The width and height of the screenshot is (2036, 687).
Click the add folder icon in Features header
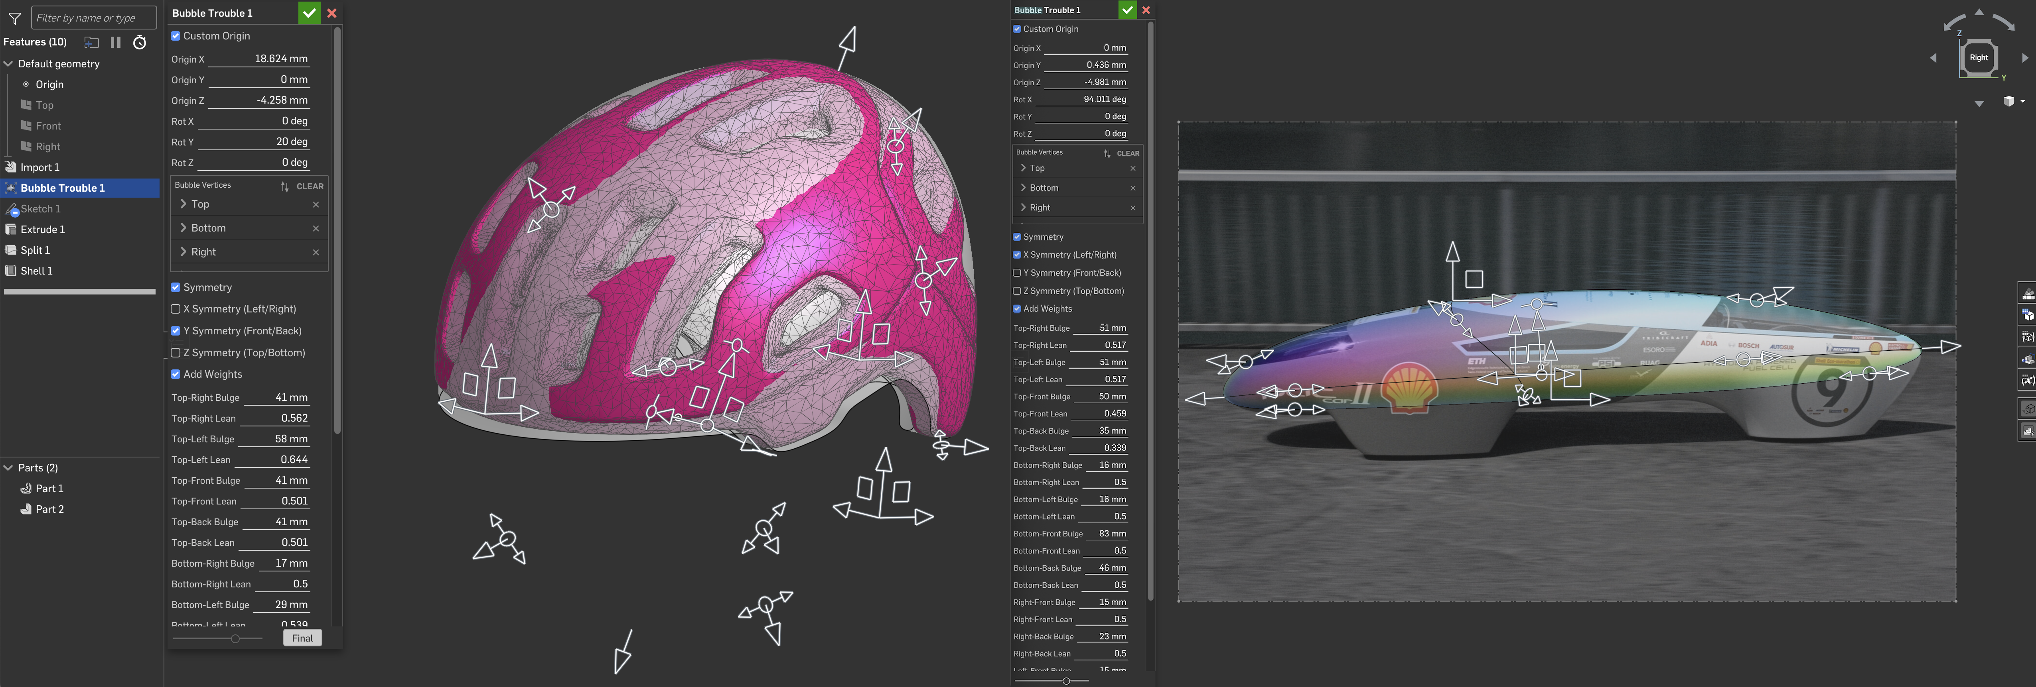92,43
